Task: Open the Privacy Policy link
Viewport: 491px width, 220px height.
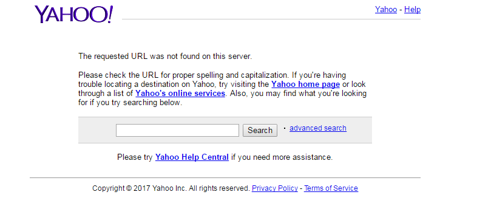Action: 274,188
